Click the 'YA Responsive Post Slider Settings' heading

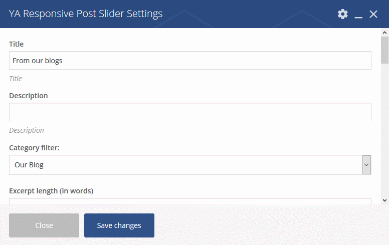tap(86, 14)
